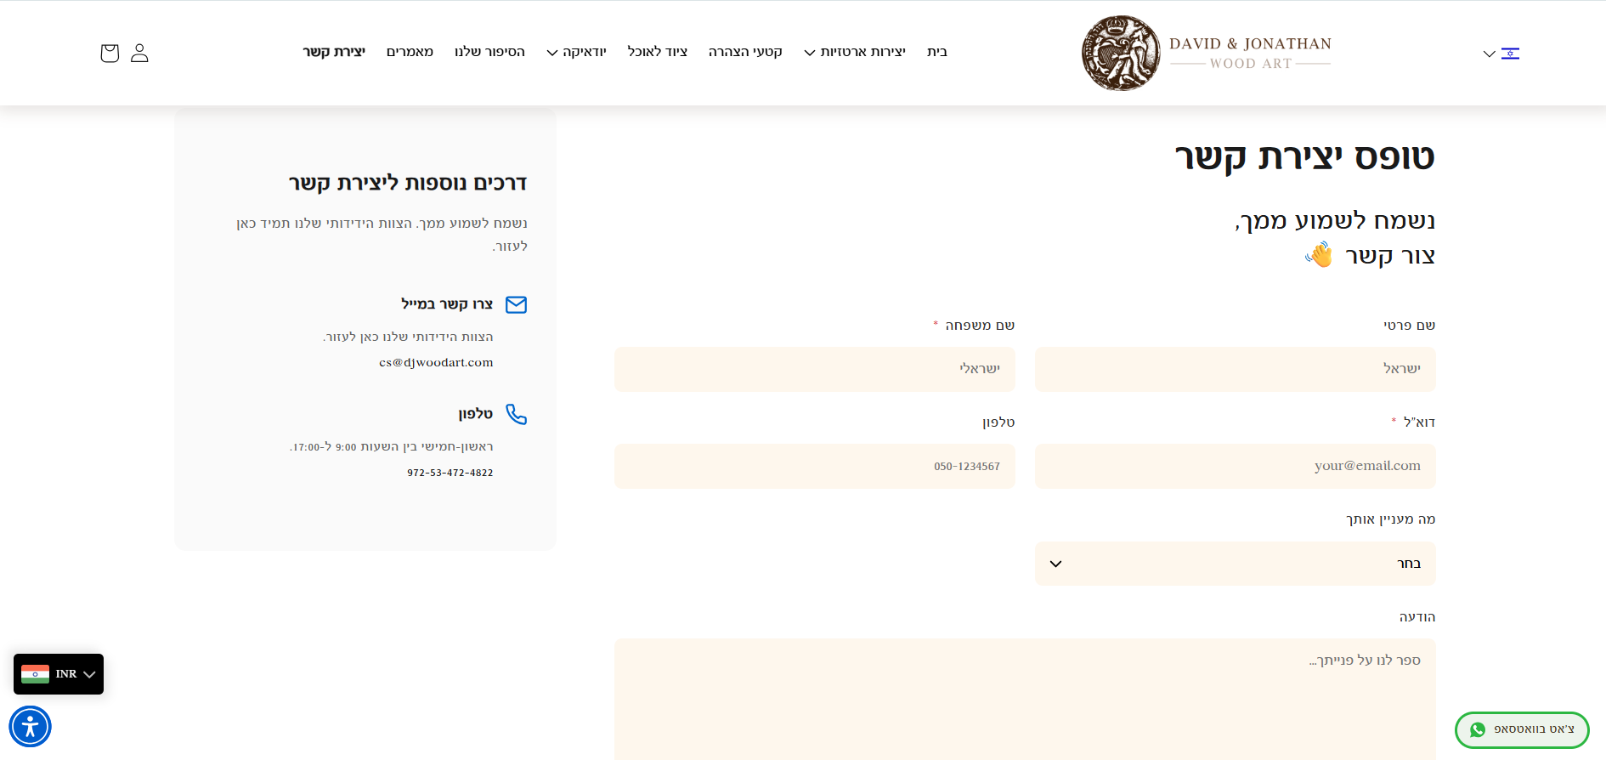Expand the INR currency dropdown
This screenshot has width=1606, height=760.
point(89,674)
